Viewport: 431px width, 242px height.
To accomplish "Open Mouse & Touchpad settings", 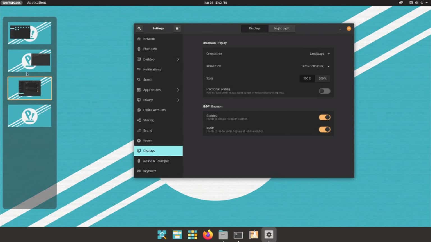I will point(156,161).
